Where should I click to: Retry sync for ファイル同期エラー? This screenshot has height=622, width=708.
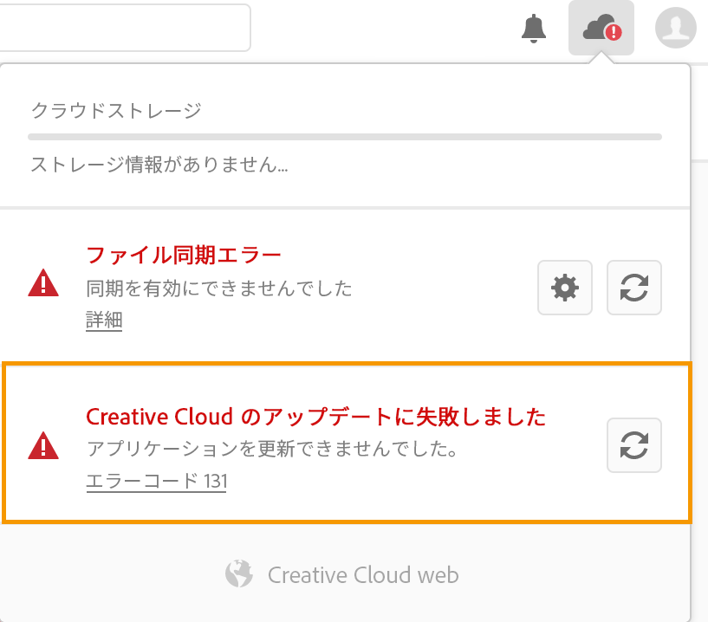[x=634, y=288]
